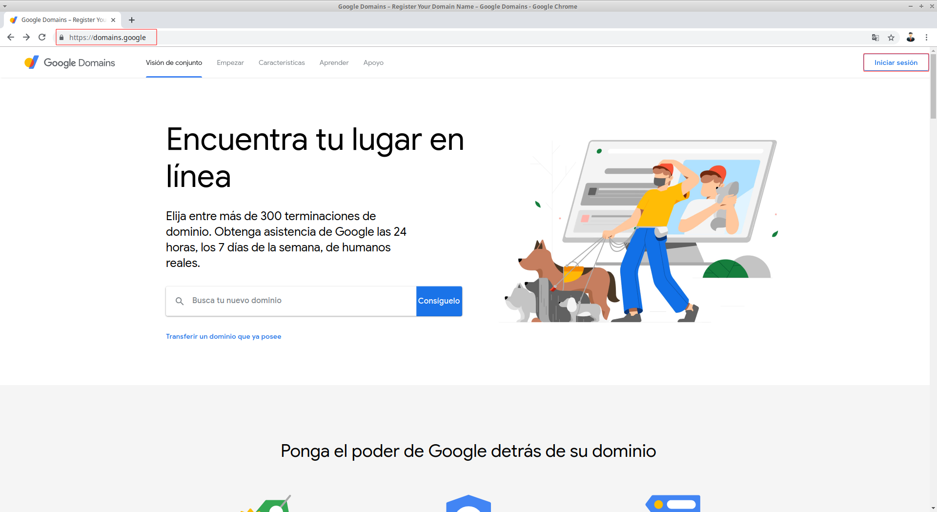The height and width of the screenshot is (512, 937).
Task: Open the Aprender tab
Action: point(334,62)
